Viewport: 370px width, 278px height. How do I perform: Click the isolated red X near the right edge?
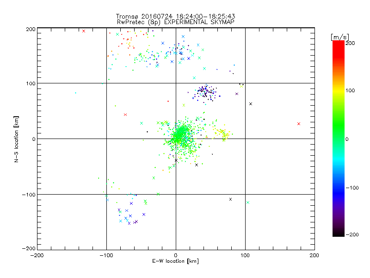(299, 124)
